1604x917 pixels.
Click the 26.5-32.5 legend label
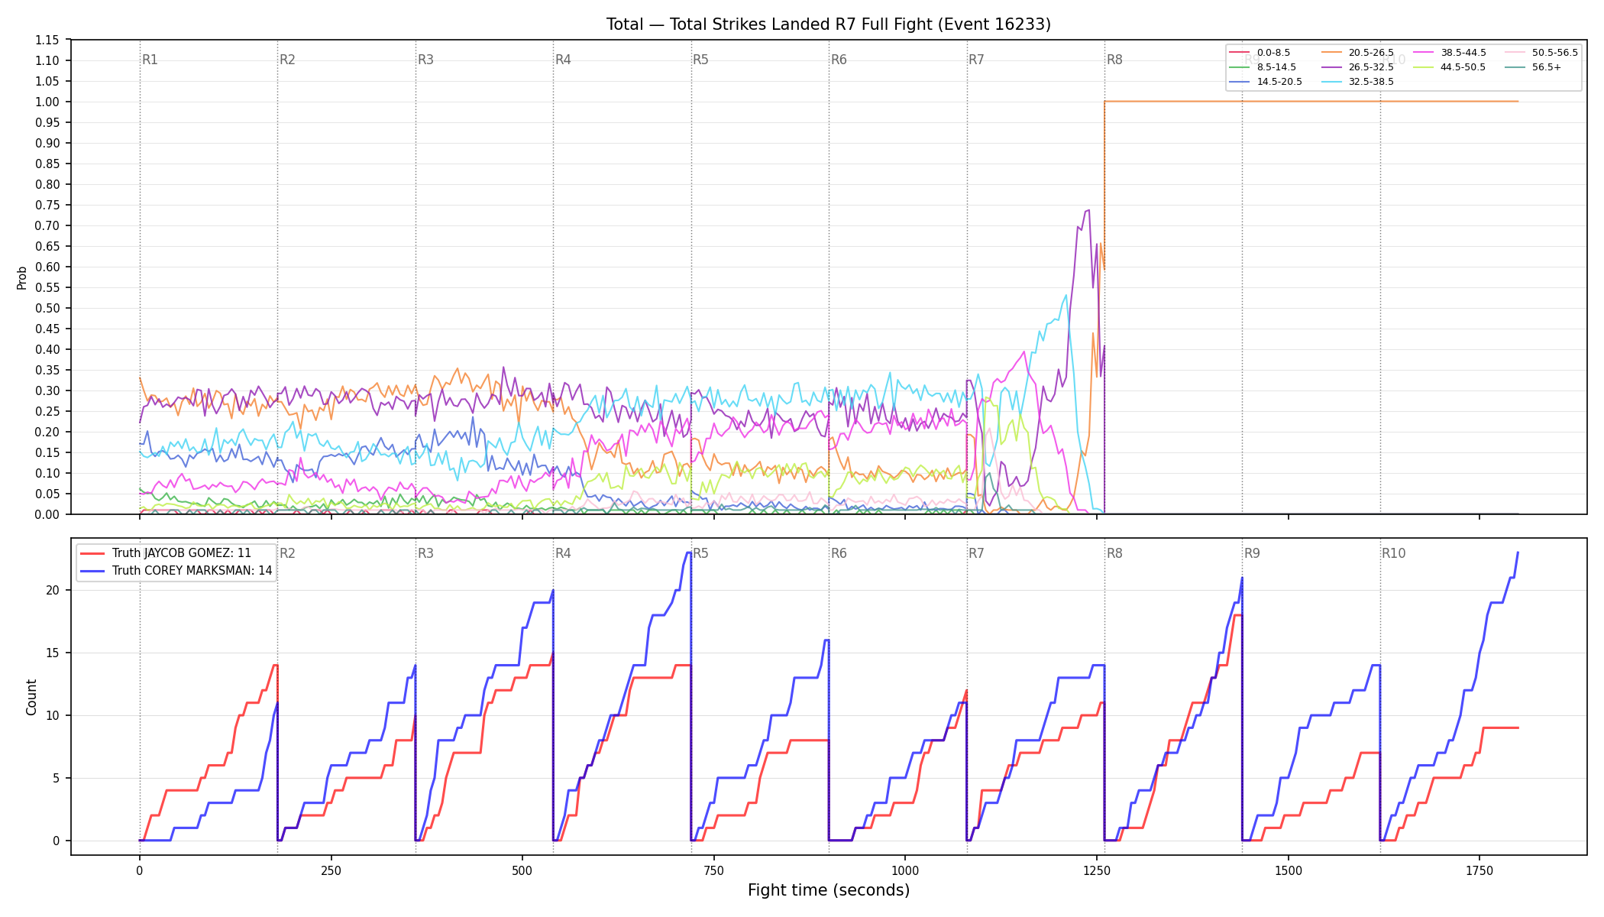tap(1371, 67)
